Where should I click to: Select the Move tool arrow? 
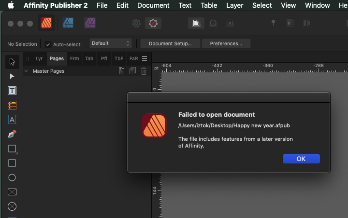tap(12, 62)
